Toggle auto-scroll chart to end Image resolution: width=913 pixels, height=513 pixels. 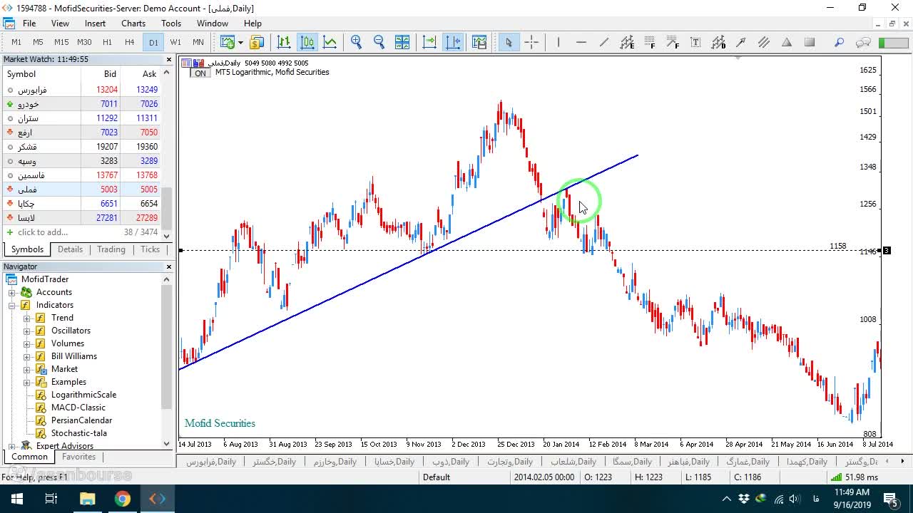coord(429,42)
